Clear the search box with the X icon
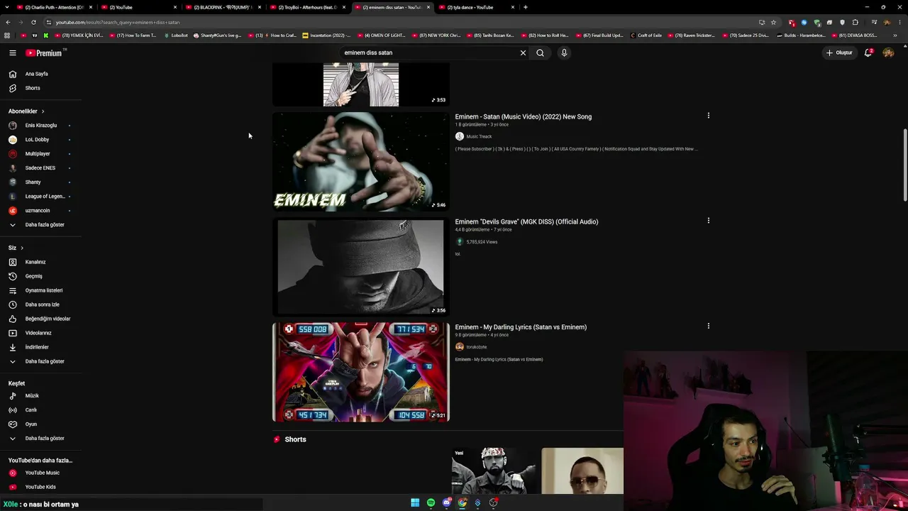 (523, 53)
